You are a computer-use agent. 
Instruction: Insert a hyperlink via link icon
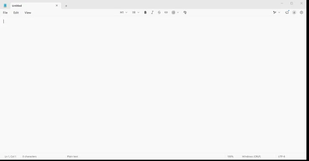coord(166,13)
